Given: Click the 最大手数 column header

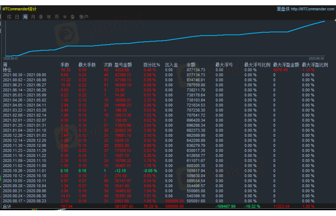Looking at the screenshot, I should click(87, 65).
